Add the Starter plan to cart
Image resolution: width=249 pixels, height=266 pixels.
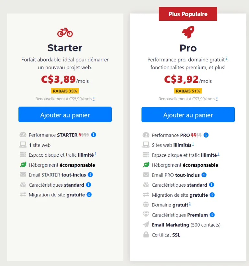pos(65,115)
